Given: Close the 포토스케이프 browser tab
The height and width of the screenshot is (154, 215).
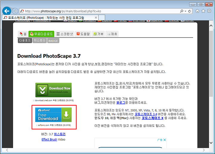Looking at the screenshot, I should point(96,18).
